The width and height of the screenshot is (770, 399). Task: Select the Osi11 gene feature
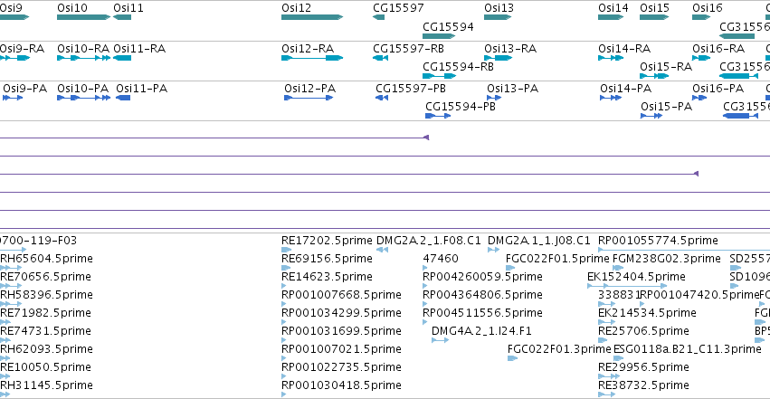pos(122,17)
